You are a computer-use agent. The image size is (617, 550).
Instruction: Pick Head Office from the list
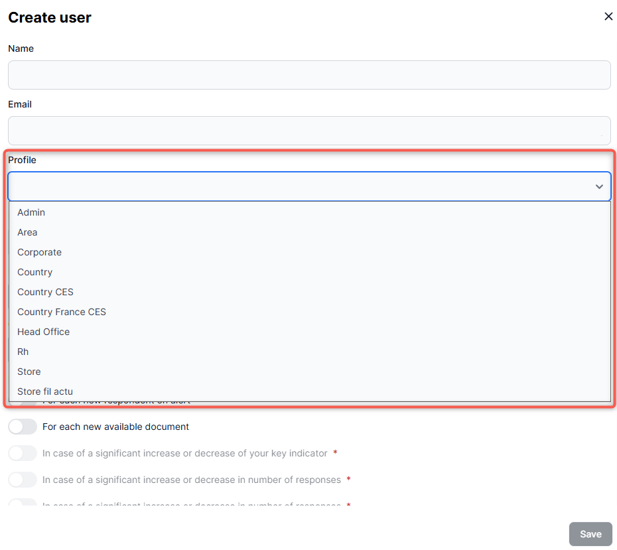[x=43, y=332]
